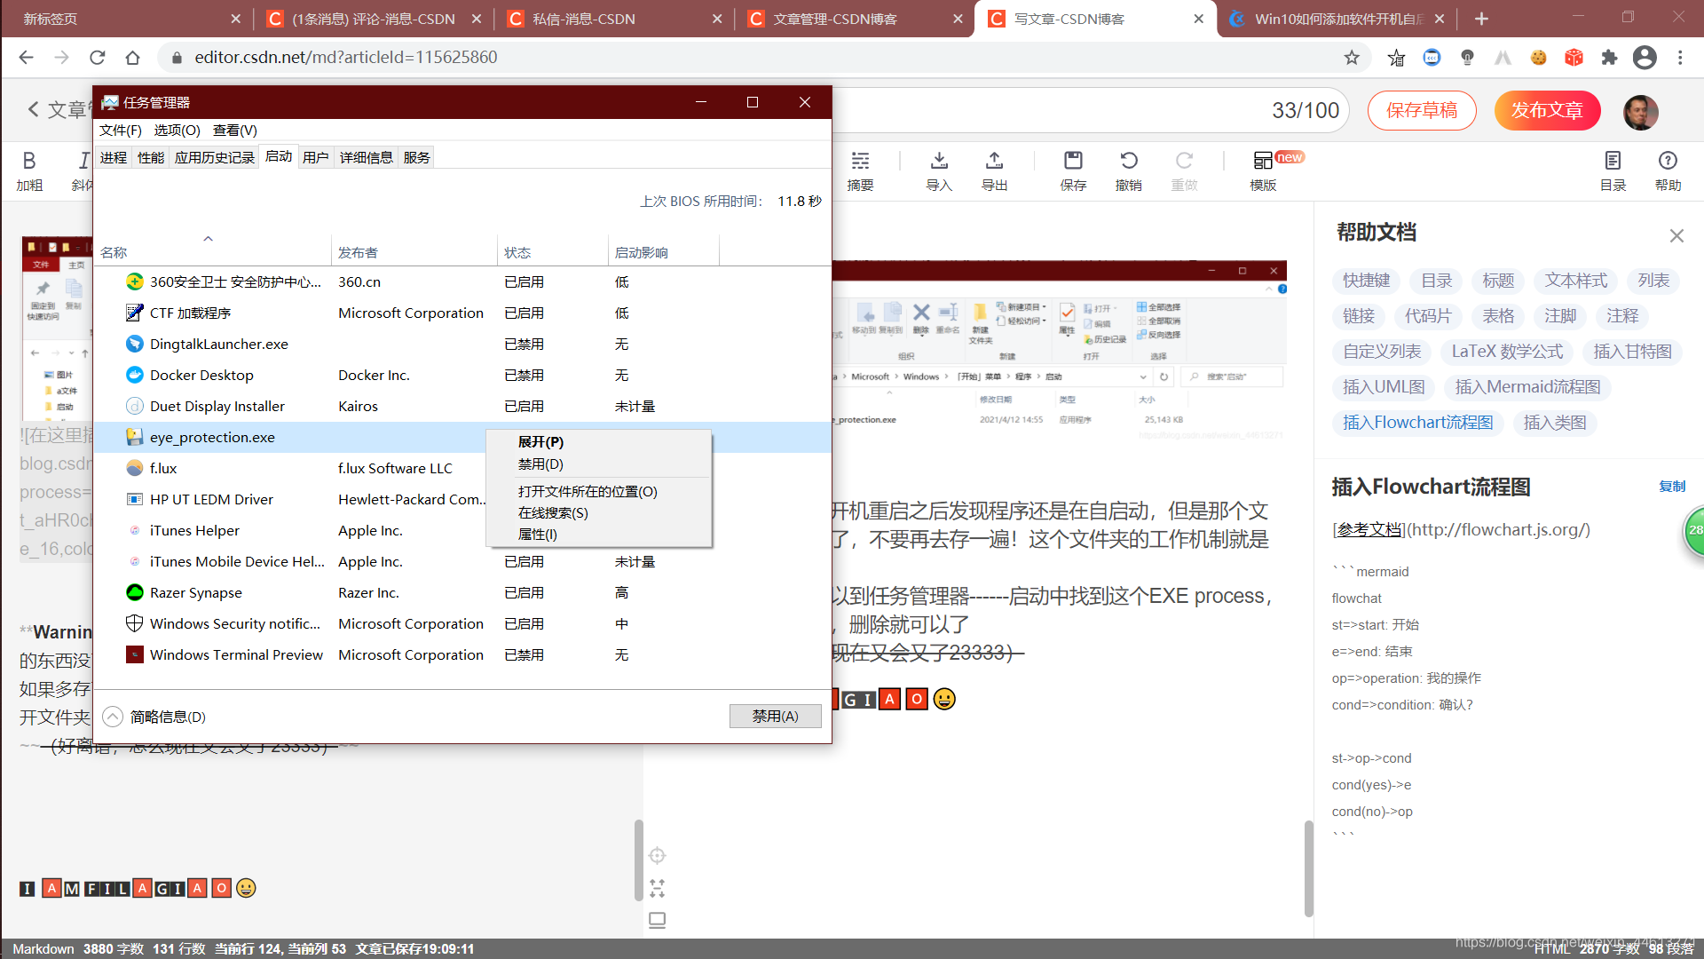Open the 帮助 help icon

[x=1668, y=161]
